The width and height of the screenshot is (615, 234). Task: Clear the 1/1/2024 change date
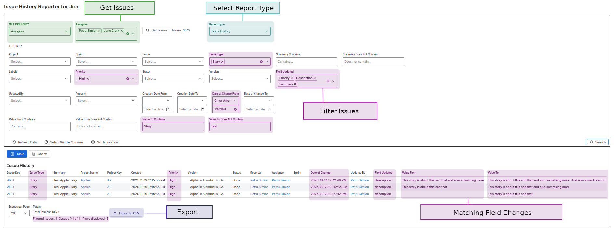point(235,109)
